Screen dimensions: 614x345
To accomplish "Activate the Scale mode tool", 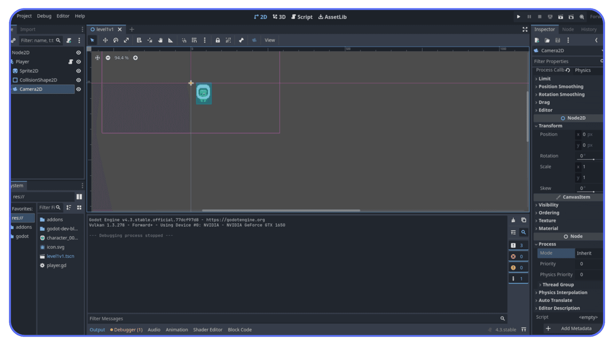I will point(126,40).
